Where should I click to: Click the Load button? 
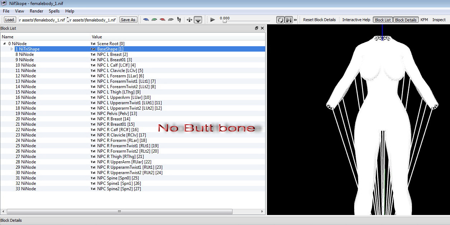coord(10,20)
